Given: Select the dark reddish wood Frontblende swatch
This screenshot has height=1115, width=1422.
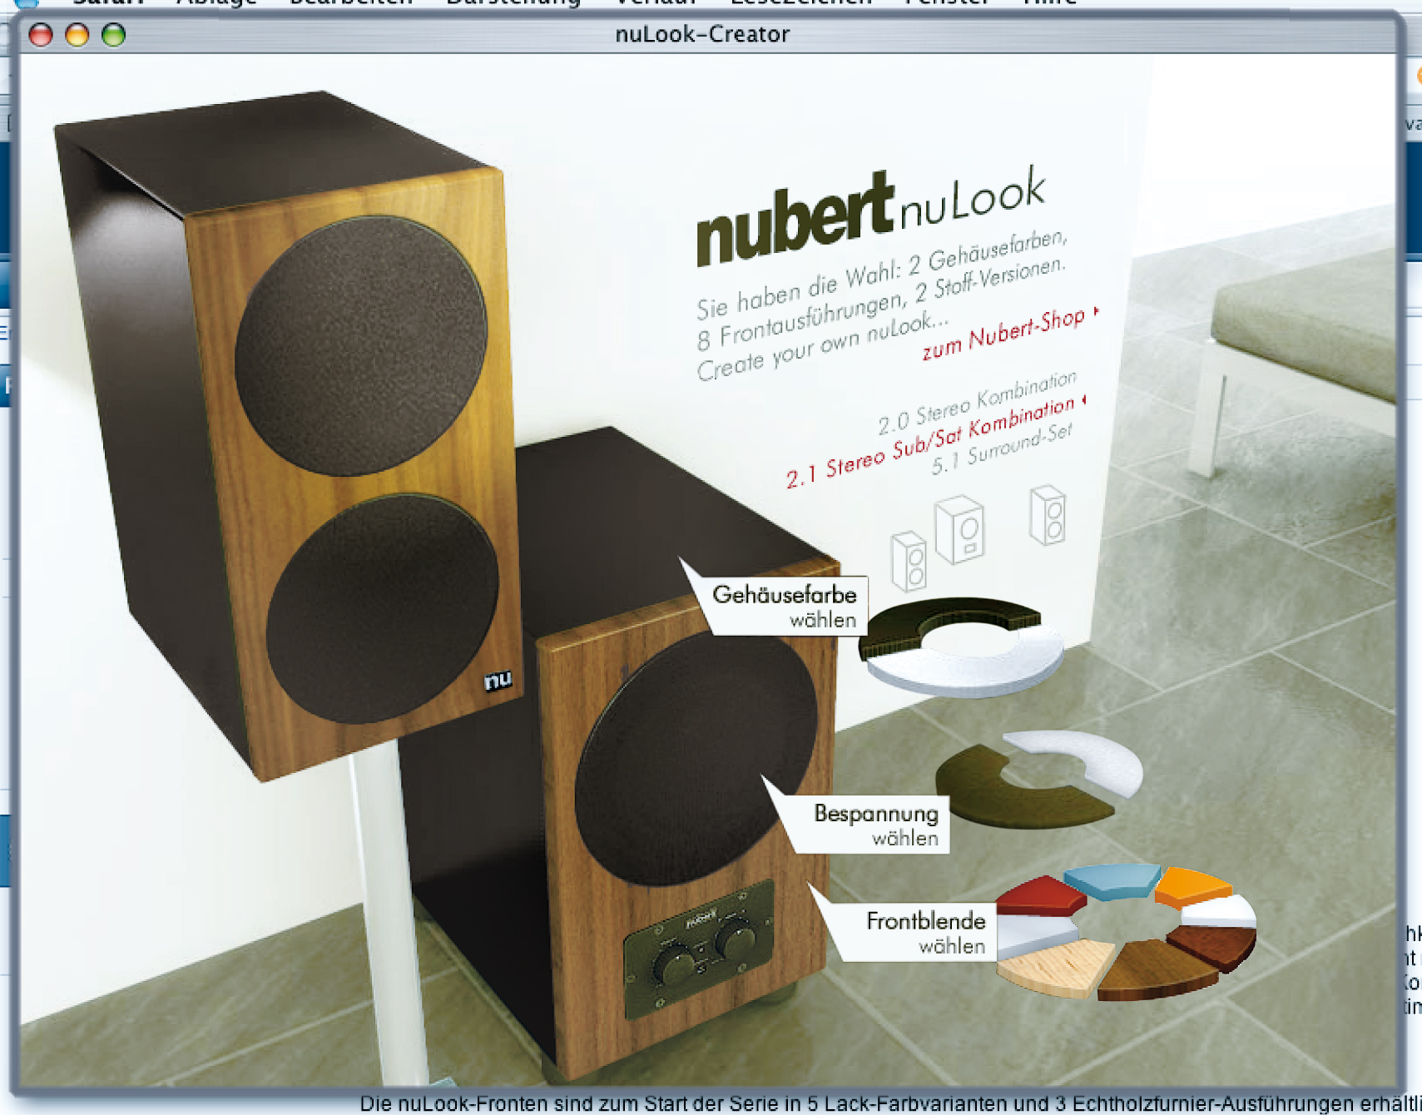Looking at the screenshot, I should 1216,947.
